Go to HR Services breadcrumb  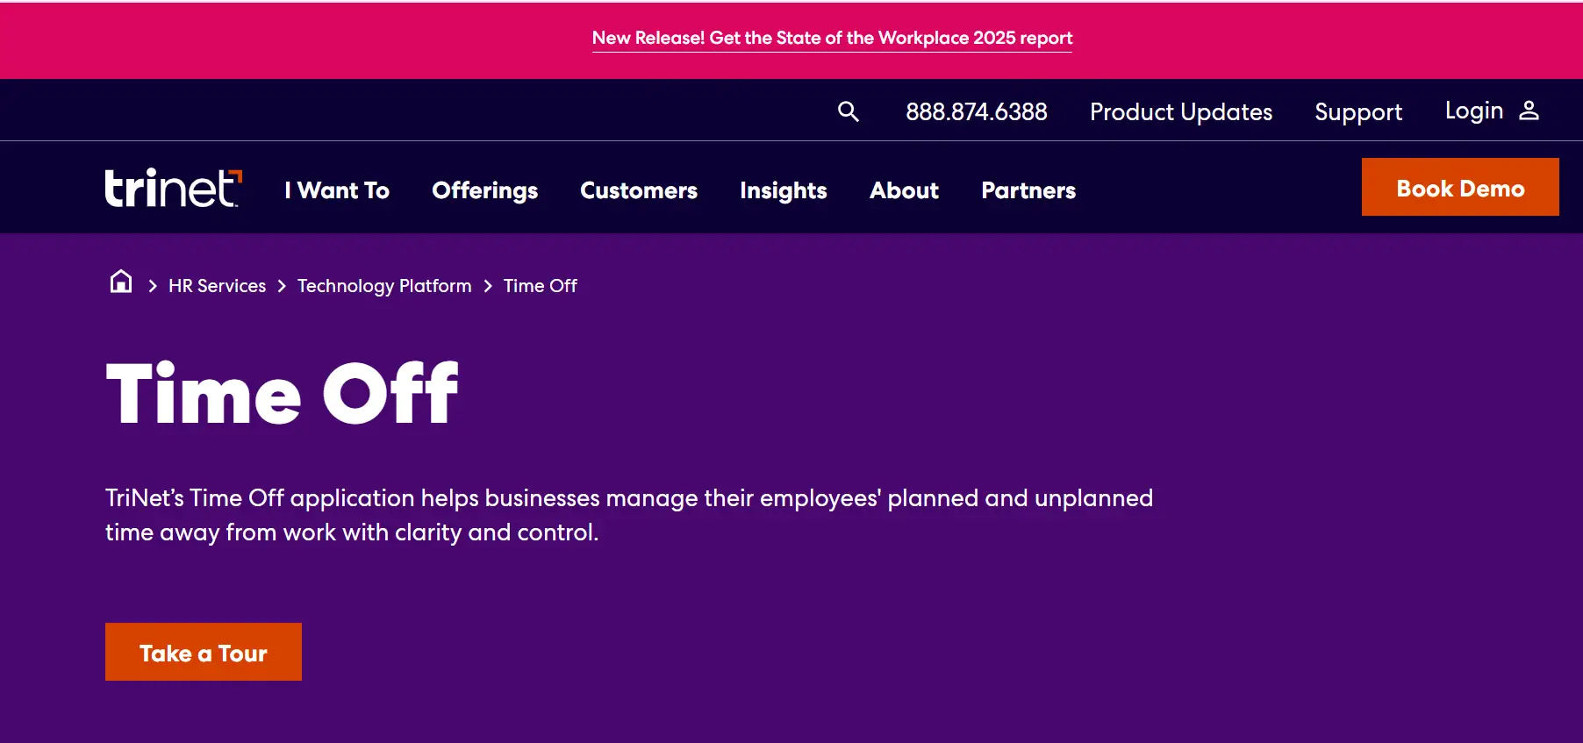coord(217,286)
